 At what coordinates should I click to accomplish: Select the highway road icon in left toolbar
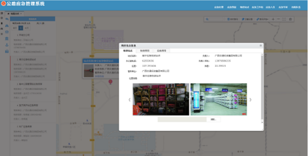7,26
